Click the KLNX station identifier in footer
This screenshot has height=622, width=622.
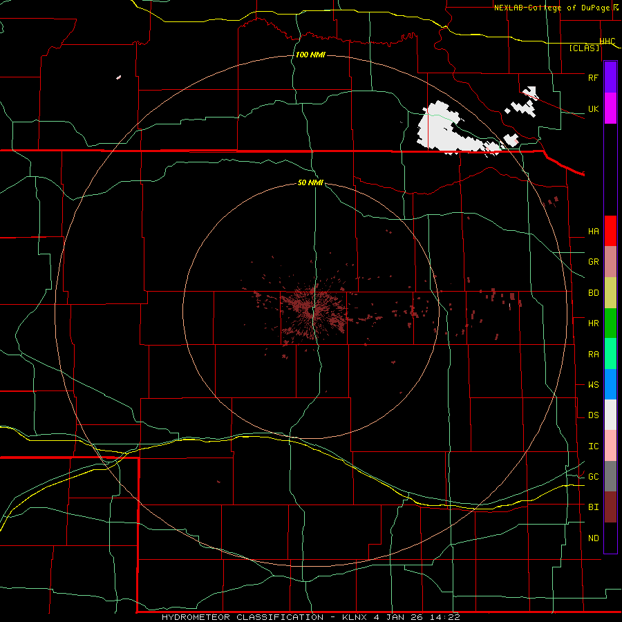pos(355,617)
